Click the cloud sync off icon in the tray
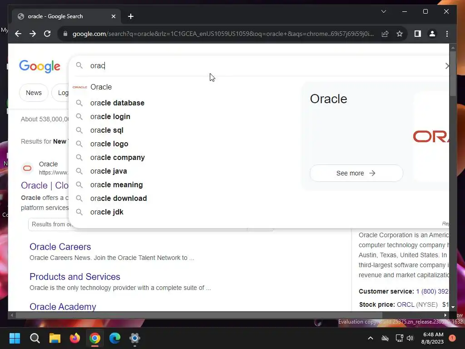The height and width of the screenshot is (349, 465). tap(385, 338)
